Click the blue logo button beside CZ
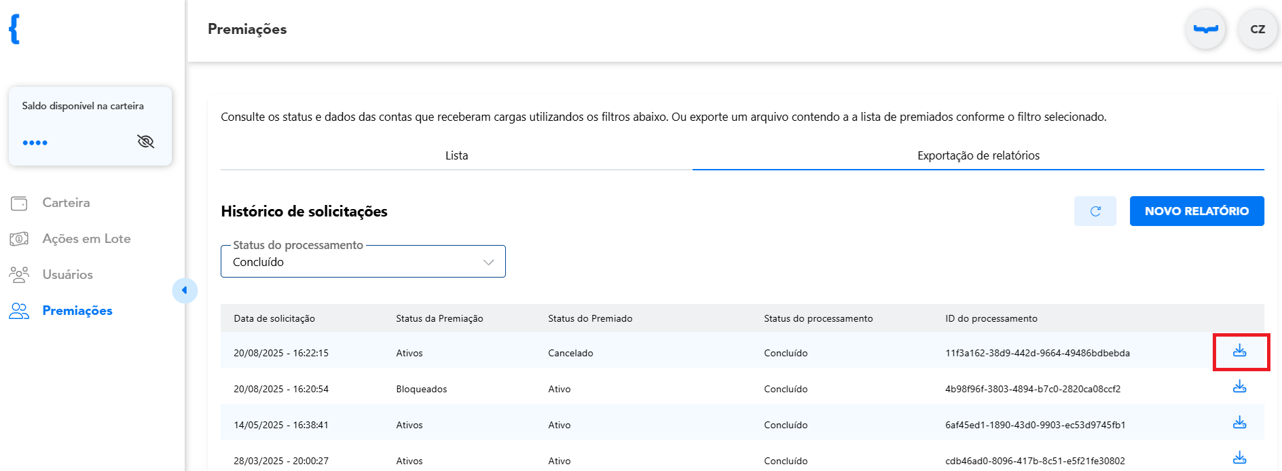 pos(1206,29)
